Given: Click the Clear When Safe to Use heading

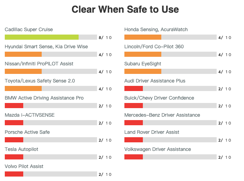Looking at the screenshot, I should point(125,9).
